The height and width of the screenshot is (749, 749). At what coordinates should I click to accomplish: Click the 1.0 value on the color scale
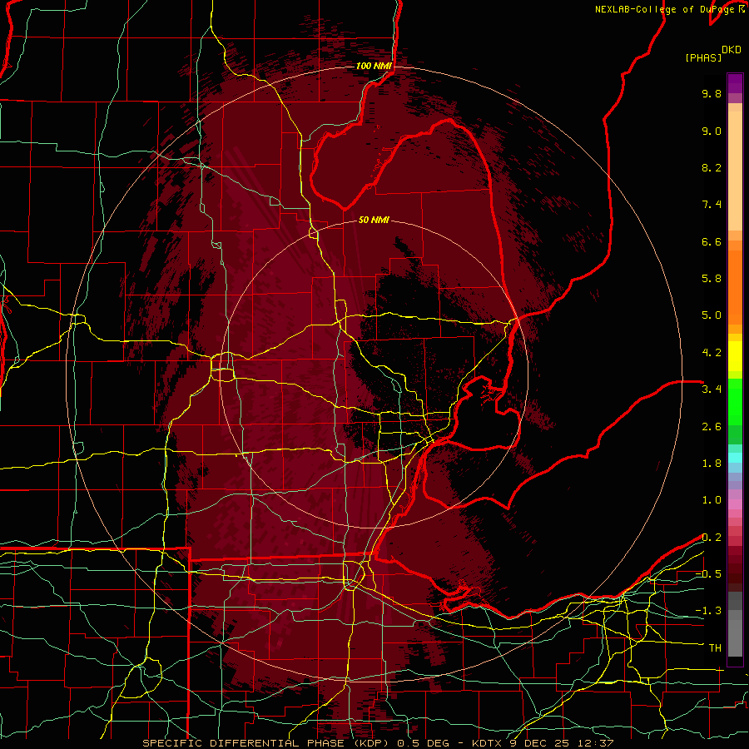[712, 500]
